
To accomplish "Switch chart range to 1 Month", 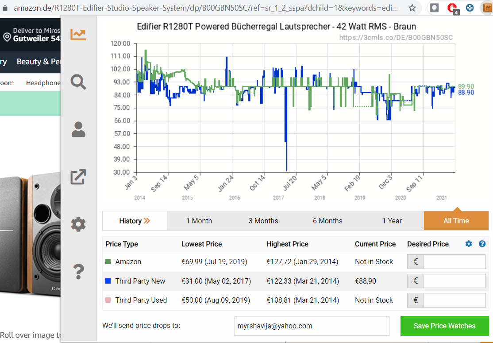I will click(x=199, y=221).
